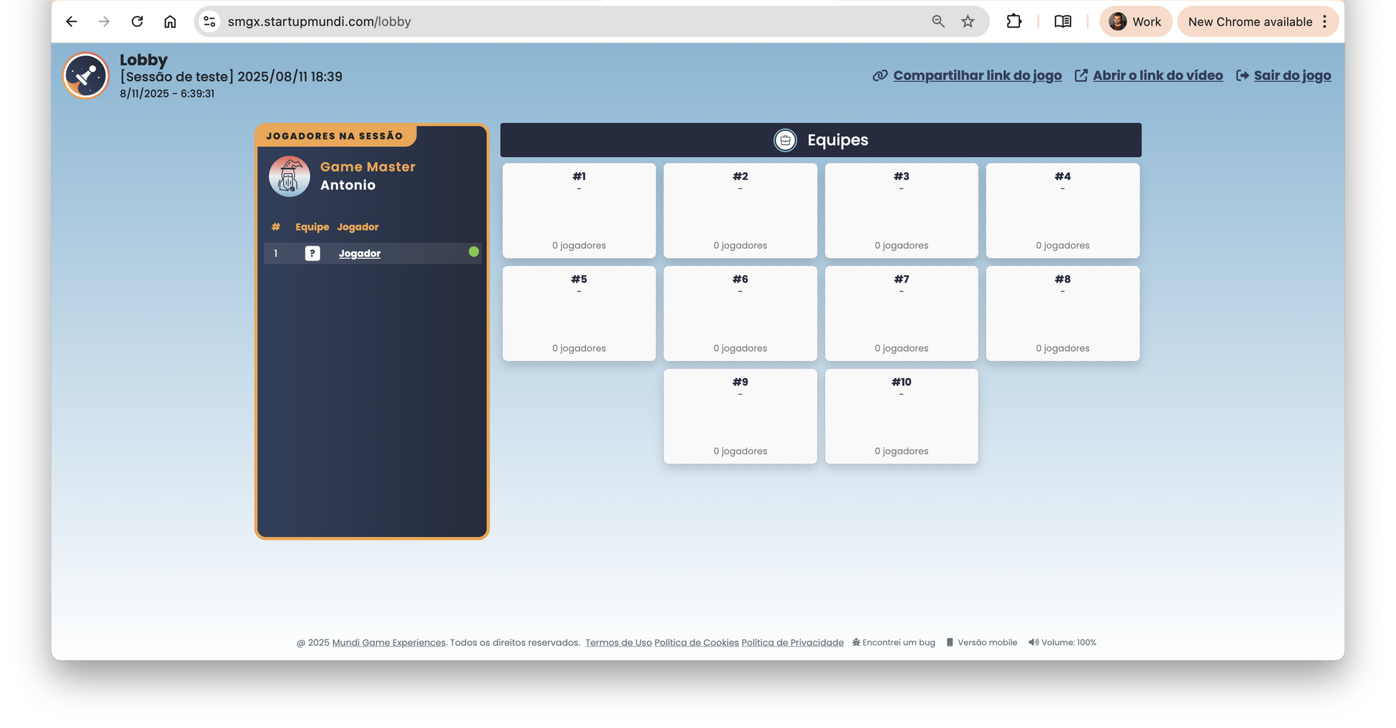1396x728 pixels.
Task: Click the zoom magnifier icon in address bar
Action: (938, 22)
